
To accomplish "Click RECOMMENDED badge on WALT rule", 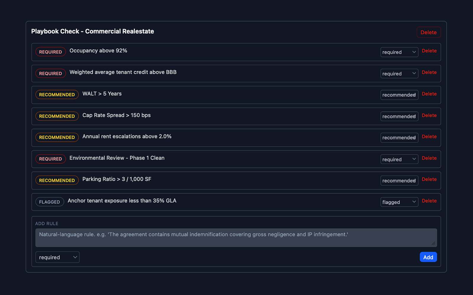I will click(57, 95).
